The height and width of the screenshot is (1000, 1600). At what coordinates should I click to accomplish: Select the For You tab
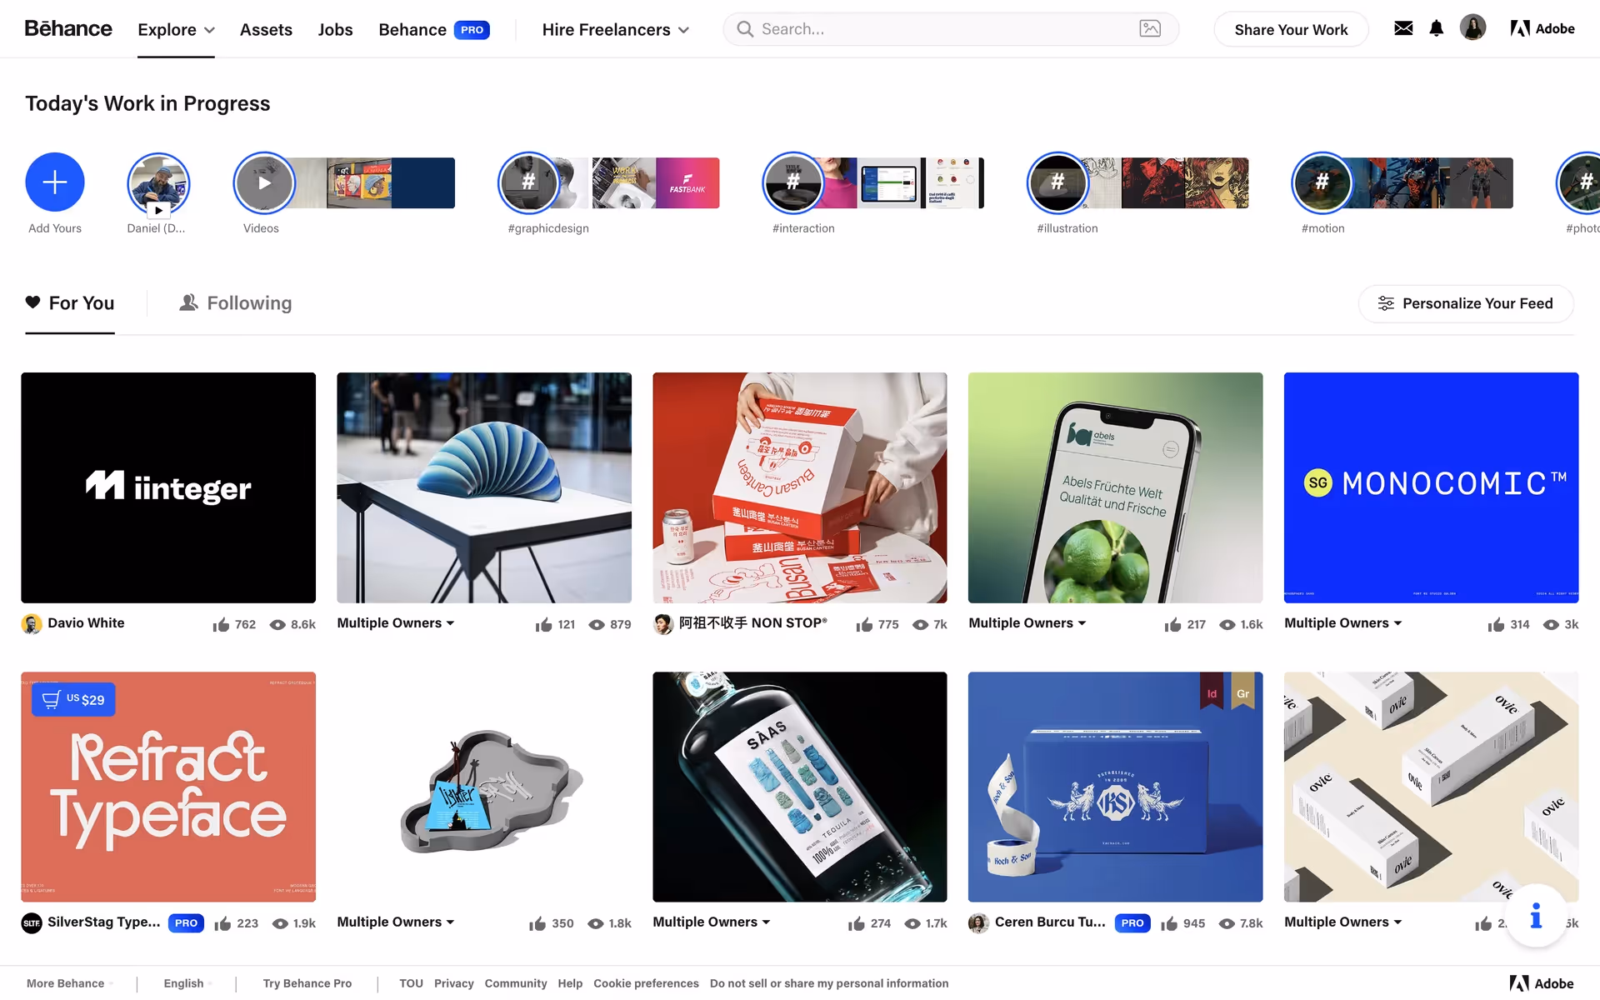tap(70, 303)
